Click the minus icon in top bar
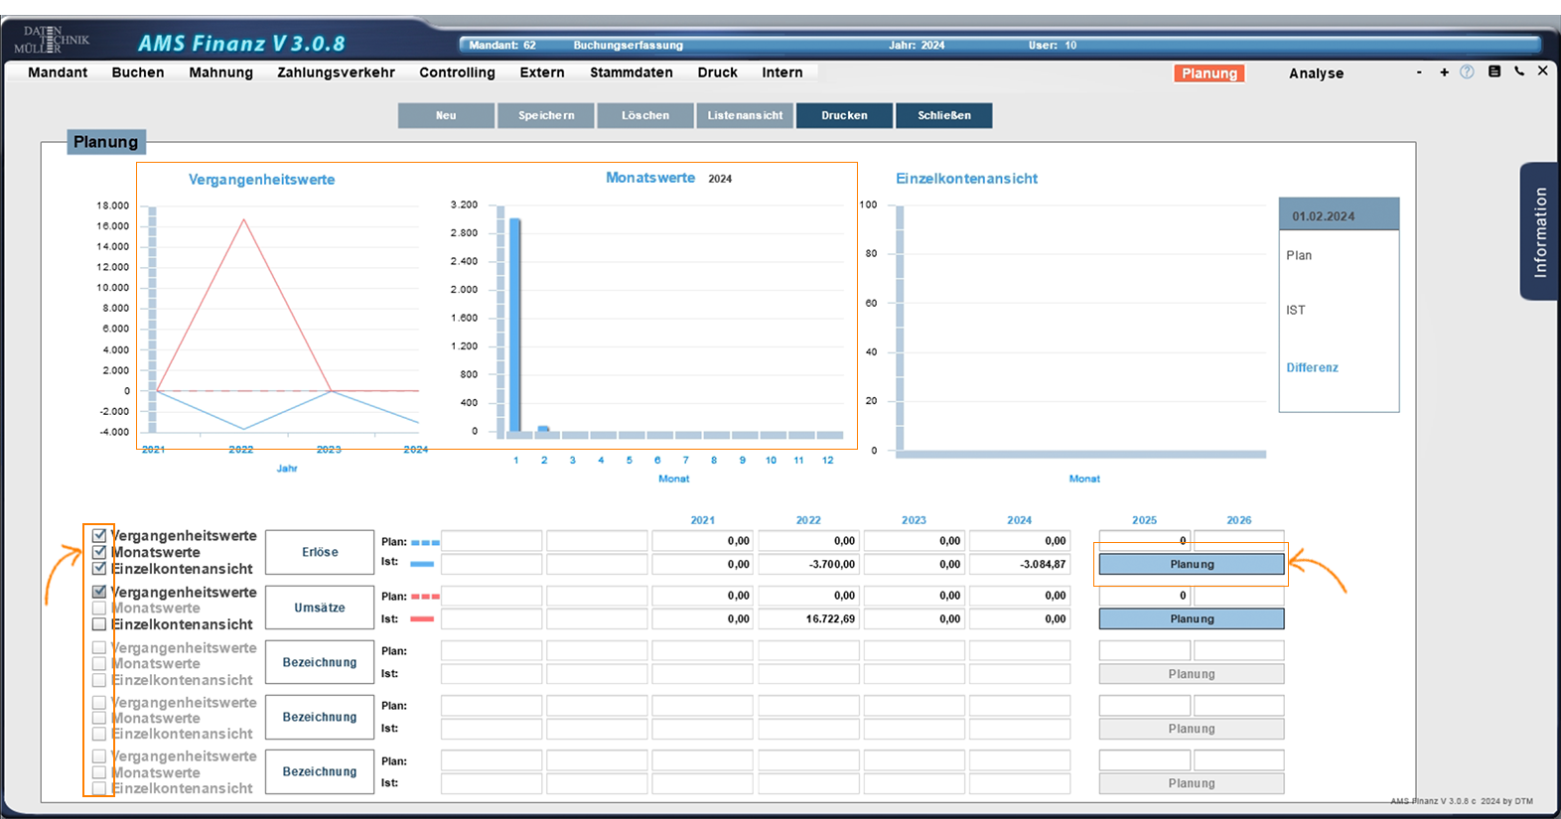Image resolution: width=1561 pixels, height=819 pixels. [1419, 72]
